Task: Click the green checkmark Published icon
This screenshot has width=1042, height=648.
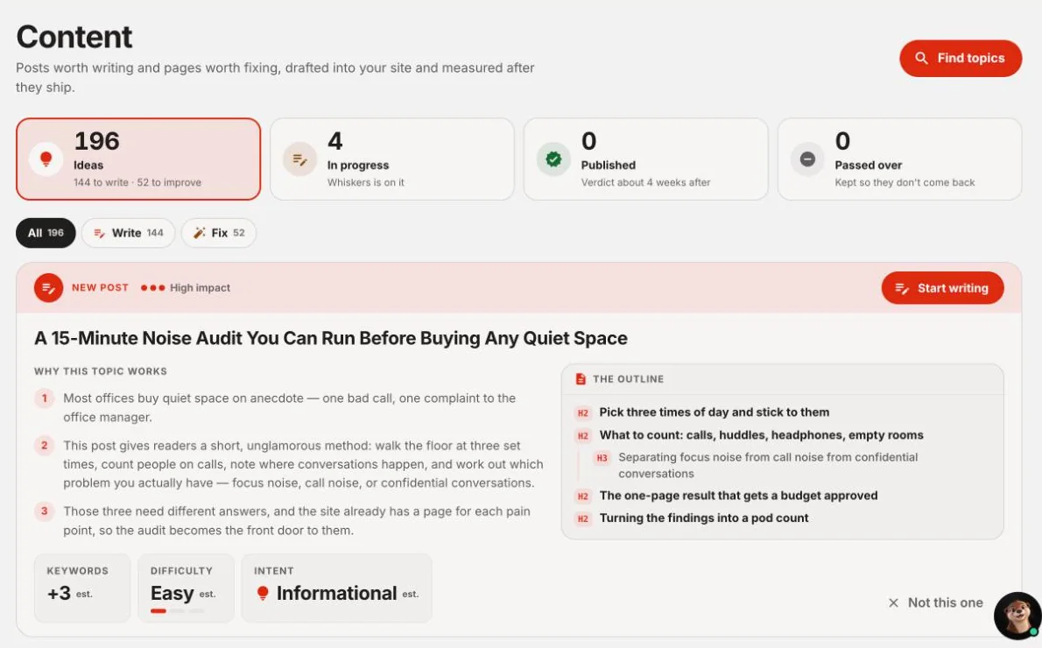Action: (553, 158)
